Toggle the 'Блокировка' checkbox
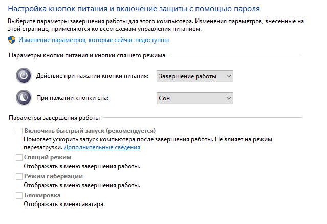This screenshot has width=327, height=224. 19,195
